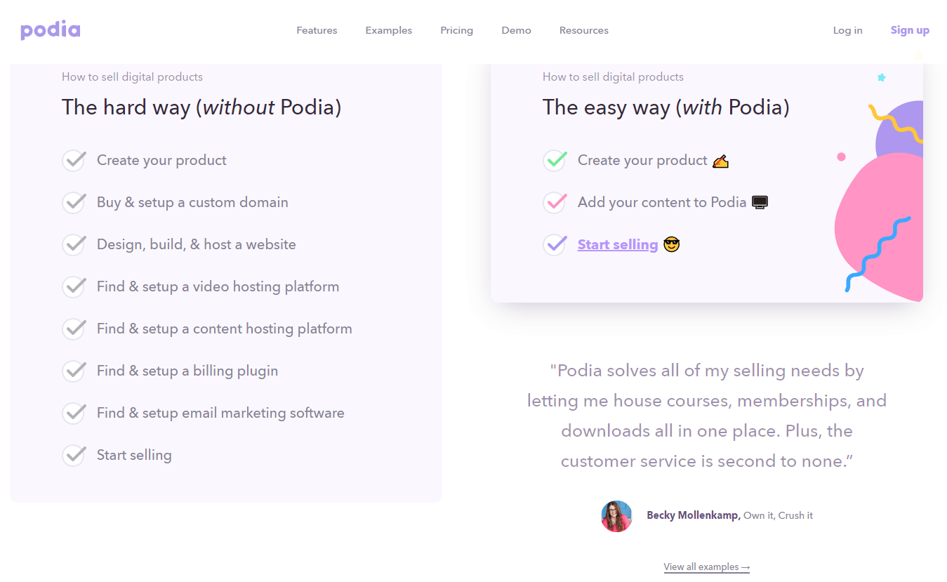947x582 pixels.
Task: Click checkmark beside email marketing software
Action: (x=74, y=413)
